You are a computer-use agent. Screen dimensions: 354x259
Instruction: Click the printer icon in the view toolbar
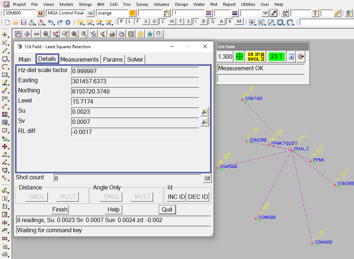[x=112, y=34]
